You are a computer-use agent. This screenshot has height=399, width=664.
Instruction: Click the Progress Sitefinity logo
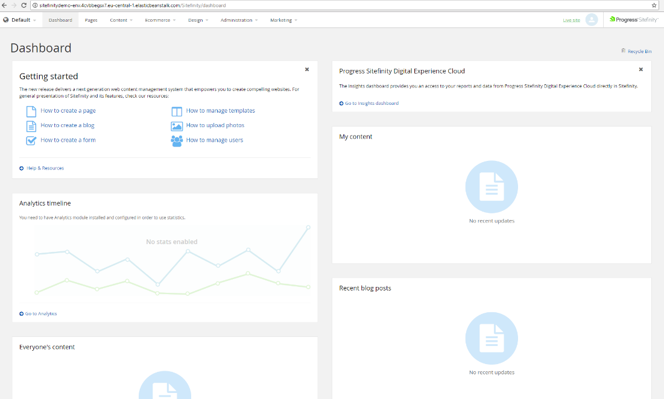pos(633,20)
